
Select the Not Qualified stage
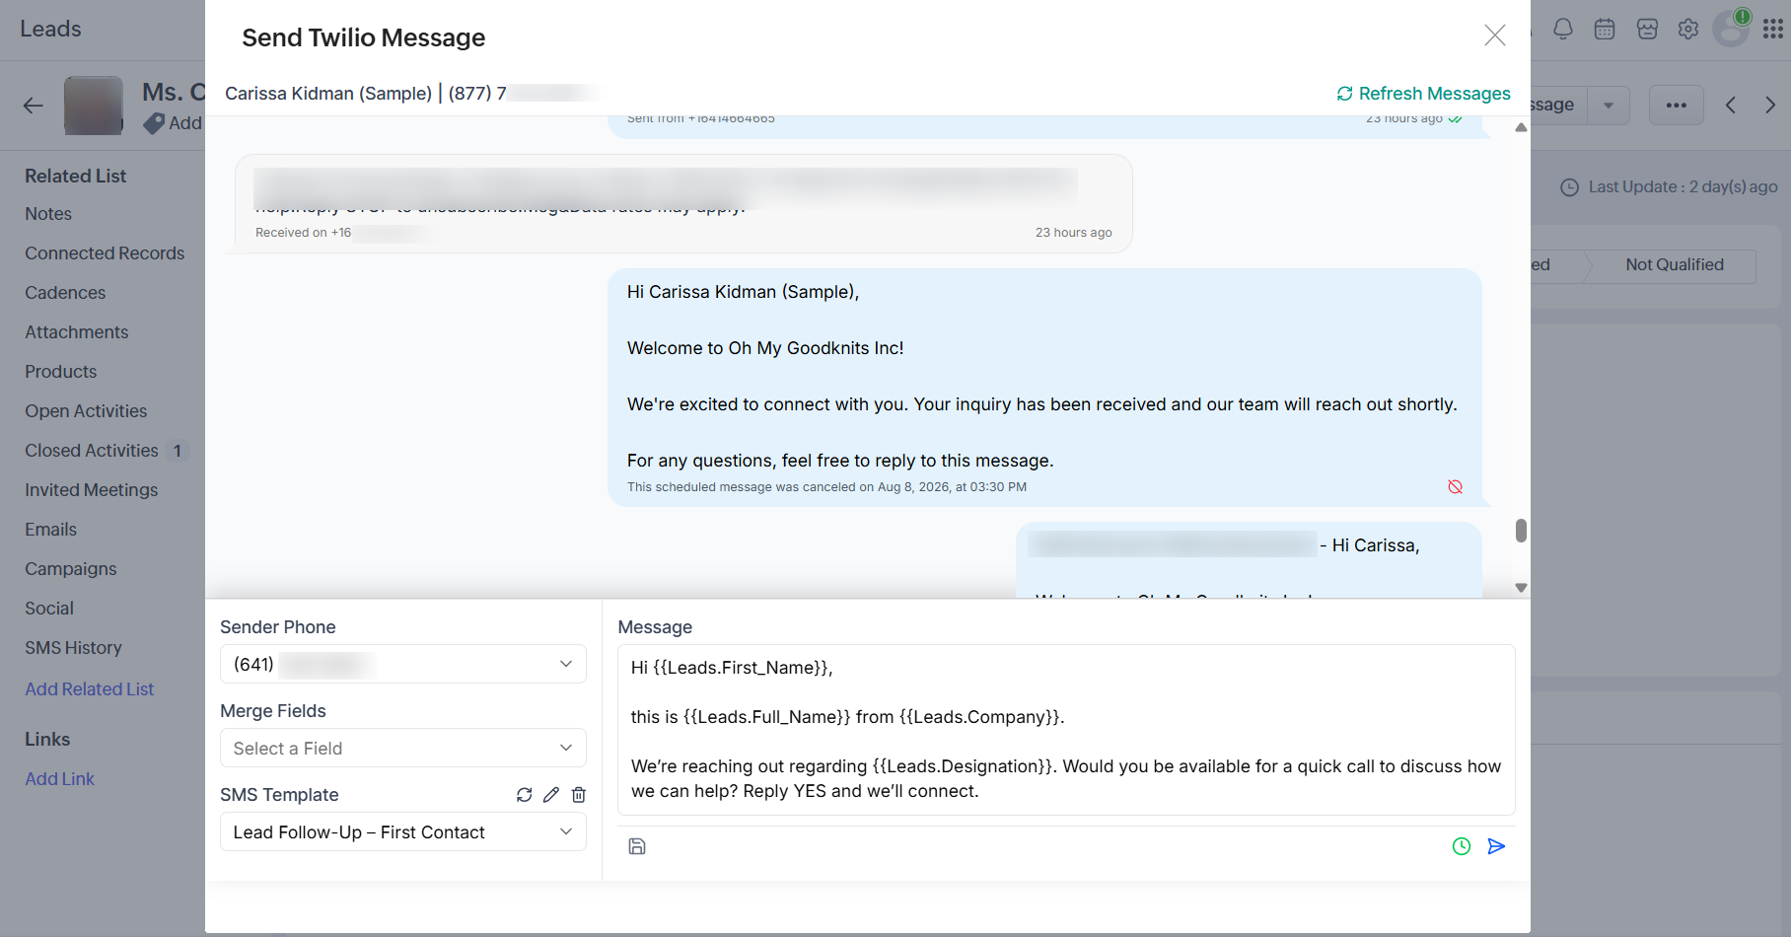(x=1674, y=265)
